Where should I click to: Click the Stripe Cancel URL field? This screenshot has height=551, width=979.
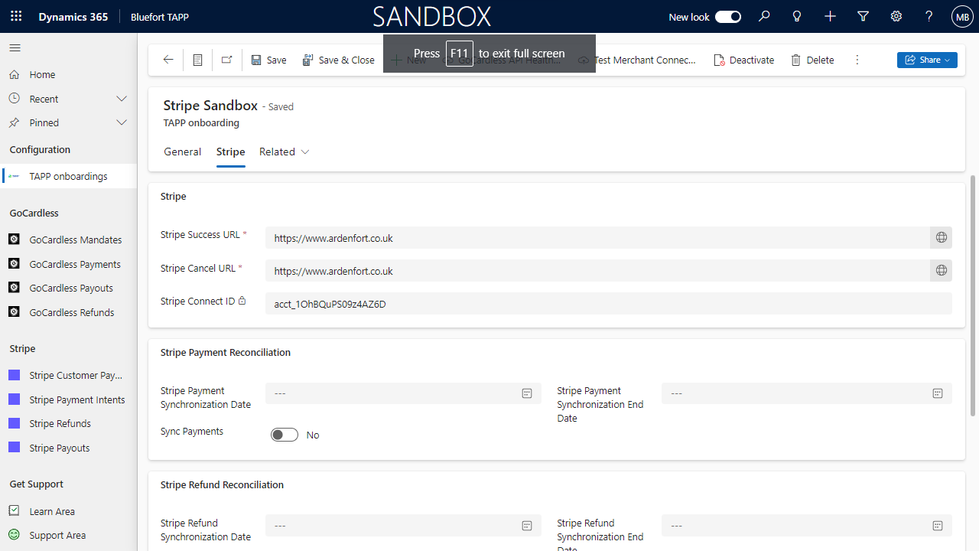click(597, 271)
